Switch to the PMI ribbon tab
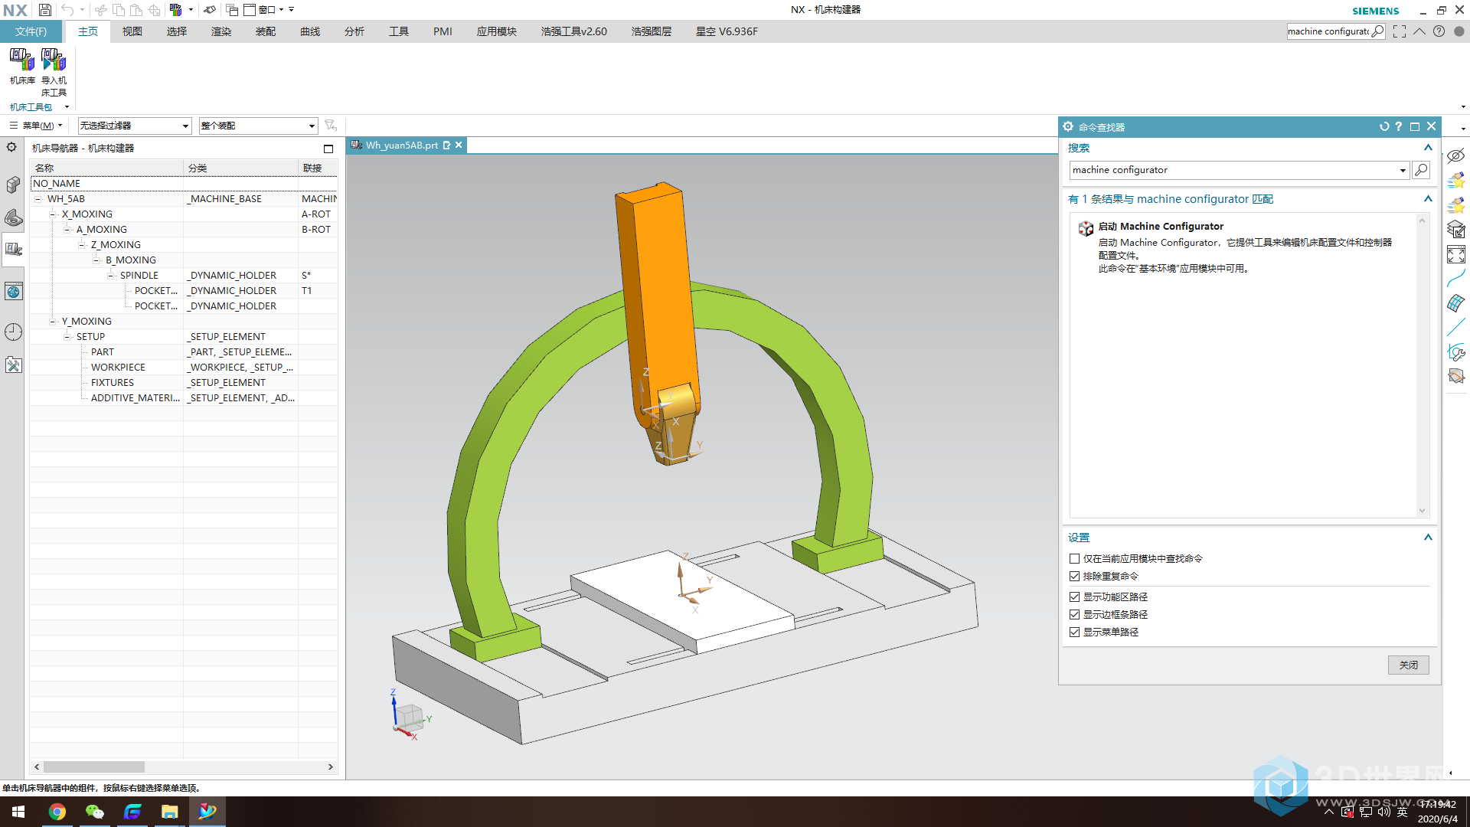1470x827 pixels. click(443, 31)
